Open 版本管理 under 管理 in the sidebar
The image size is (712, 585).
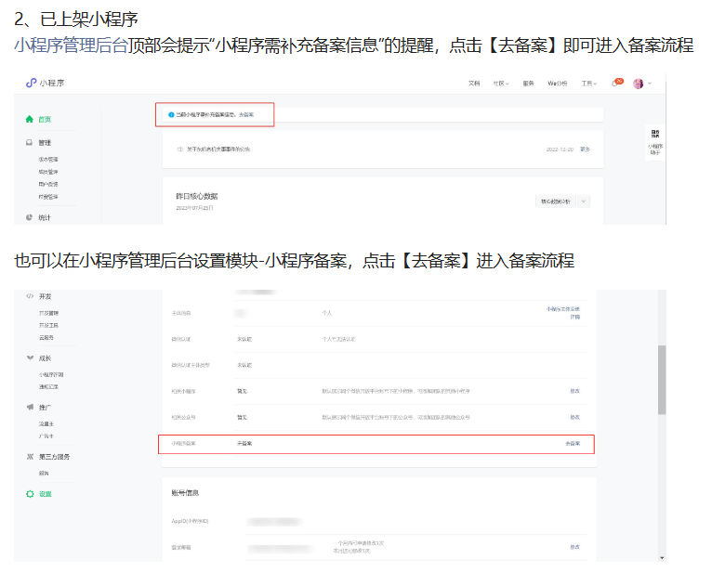(48, 160)
